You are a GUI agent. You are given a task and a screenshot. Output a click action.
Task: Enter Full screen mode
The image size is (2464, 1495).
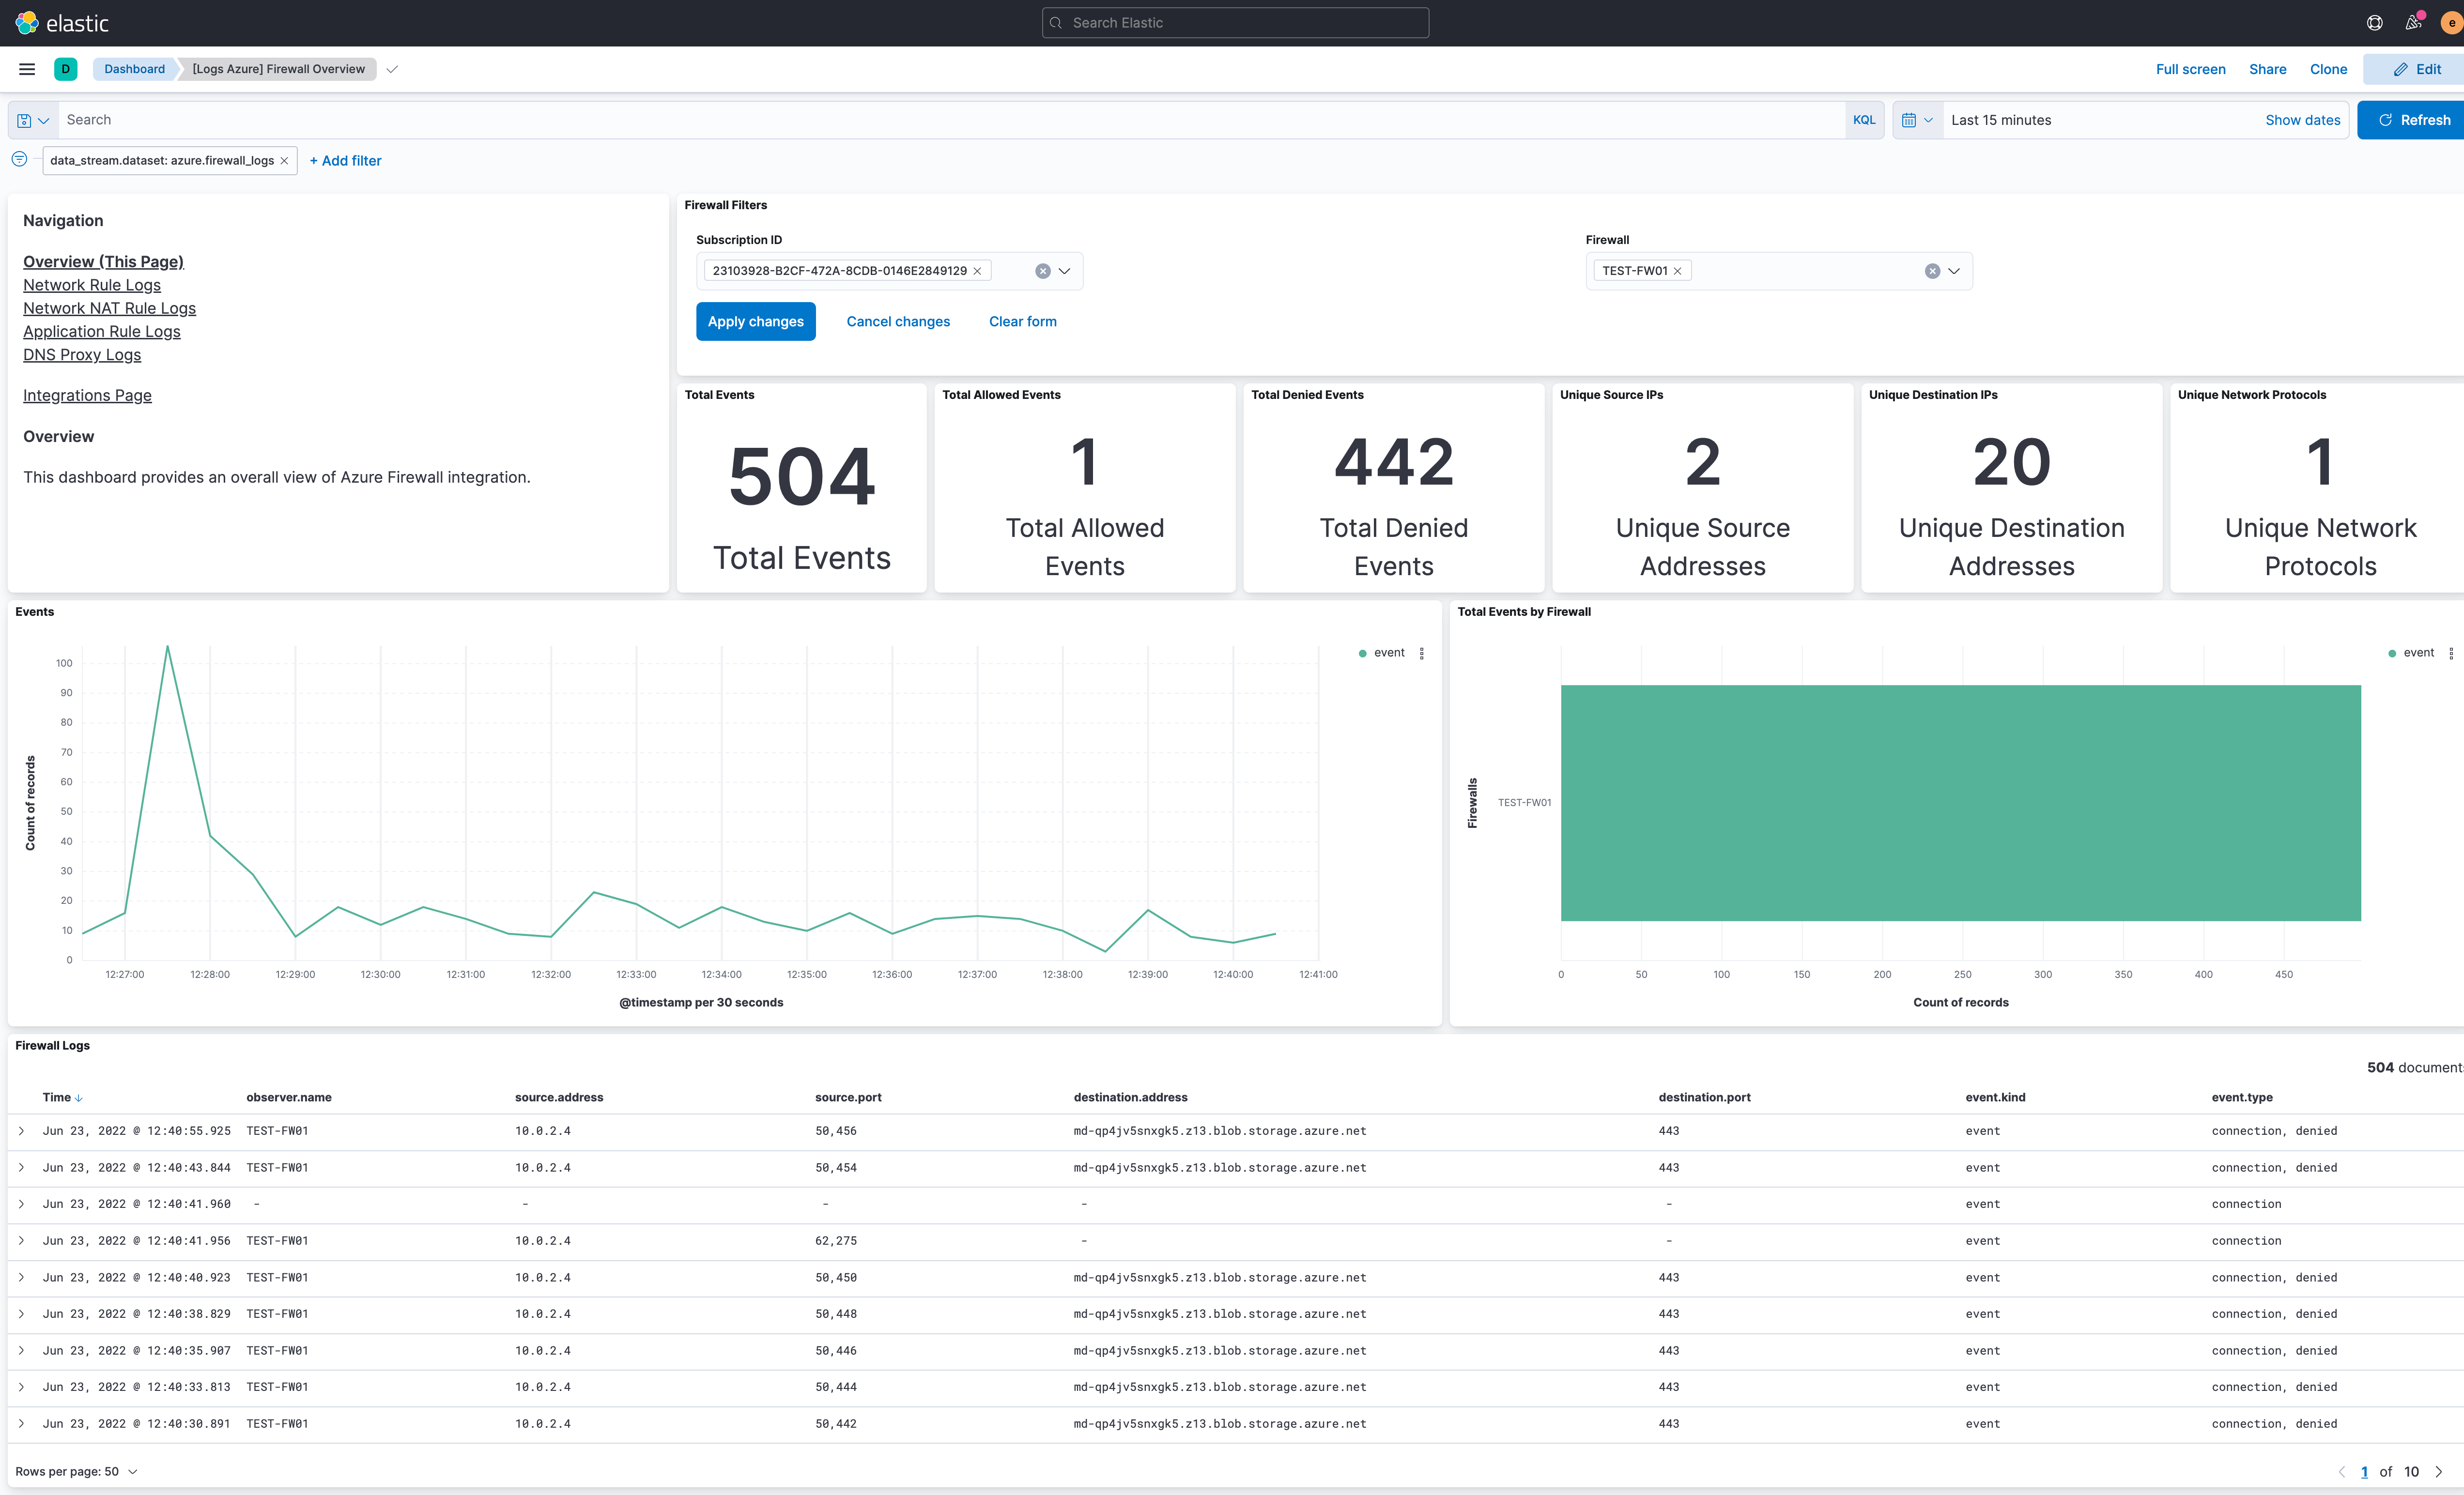click(x=2190, y=69)
